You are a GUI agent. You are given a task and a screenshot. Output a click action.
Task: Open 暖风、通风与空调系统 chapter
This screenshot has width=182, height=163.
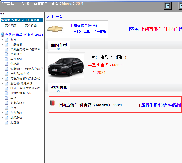pos(25,88)
